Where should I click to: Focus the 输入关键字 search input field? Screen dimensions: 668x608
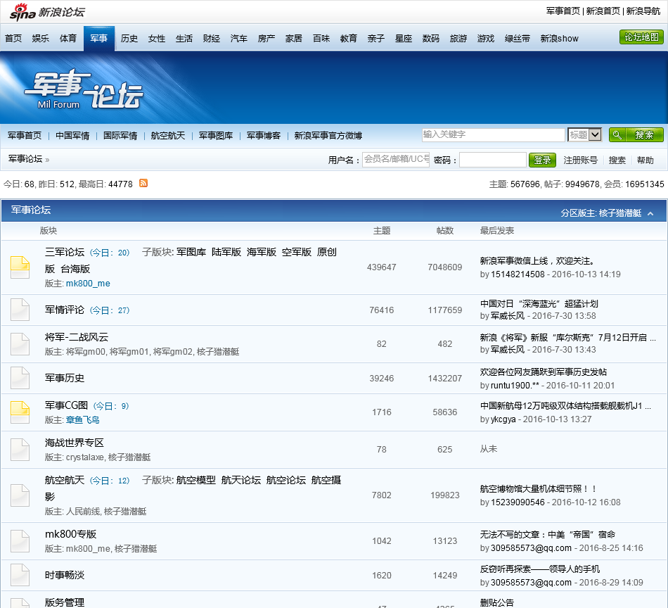tap(493, 134)
